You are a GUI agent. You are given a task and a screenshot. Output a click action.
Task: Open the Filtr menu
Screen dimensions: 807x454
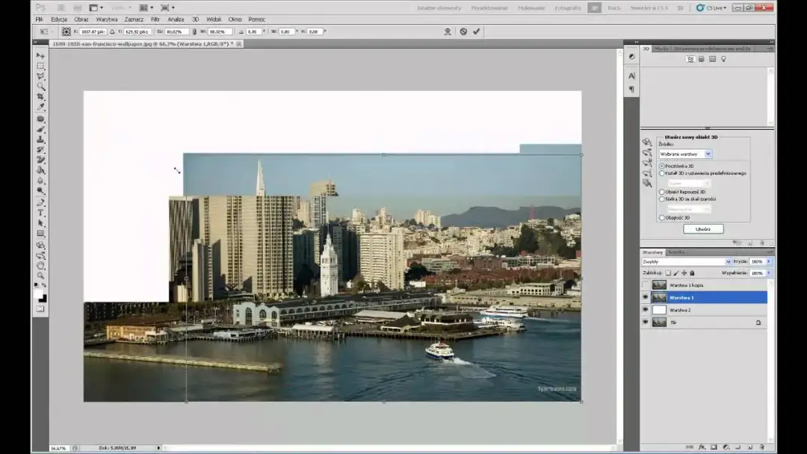pyautogui.click(x=154, y=19)
